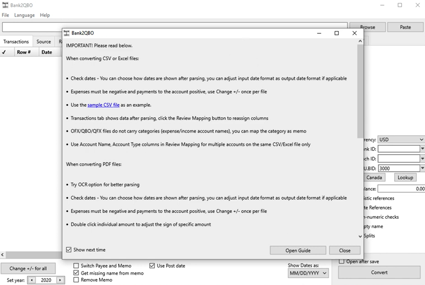
Task: Enable the Open after save checkbox
Action: pyautogui.click(x=342, y=261)
